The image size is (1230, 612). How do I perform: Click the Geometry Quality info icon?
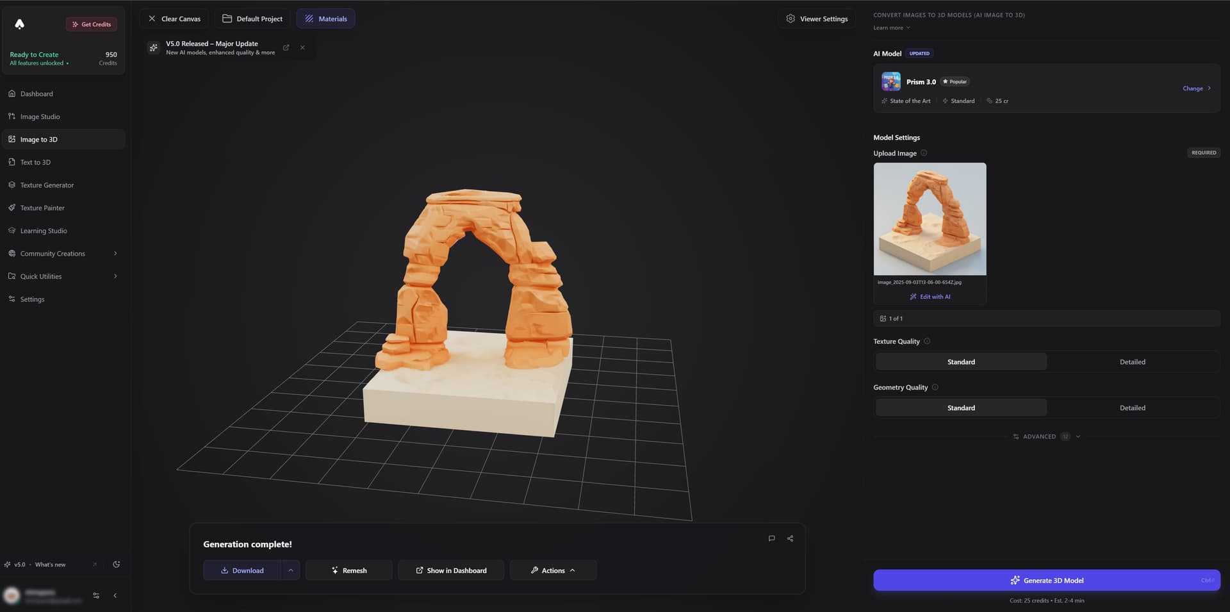click(935, 387)
